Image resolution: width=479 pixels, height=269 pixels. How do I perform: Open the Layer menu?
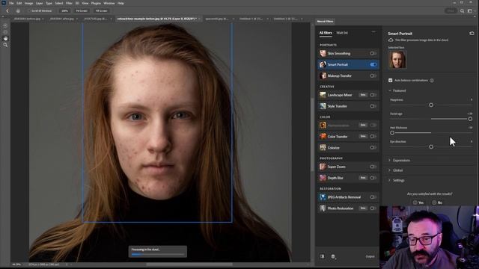click(40, 3)
